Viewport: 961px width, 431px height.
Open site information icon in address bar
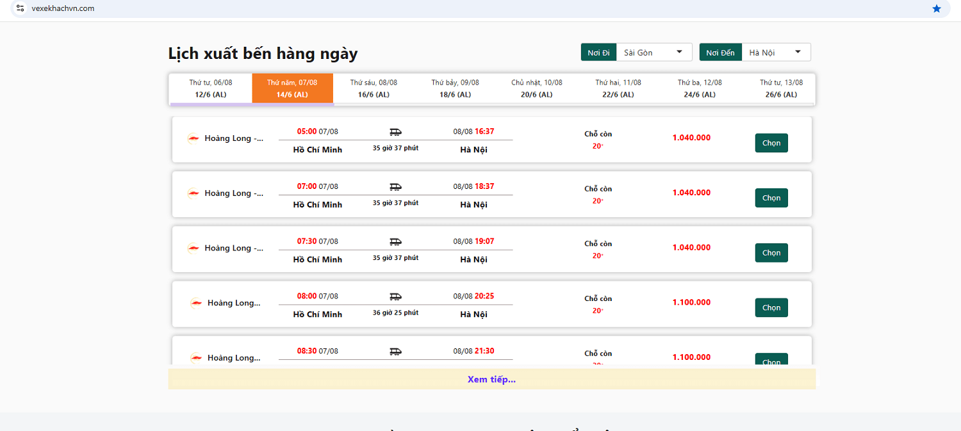click(x=21, y=8)
